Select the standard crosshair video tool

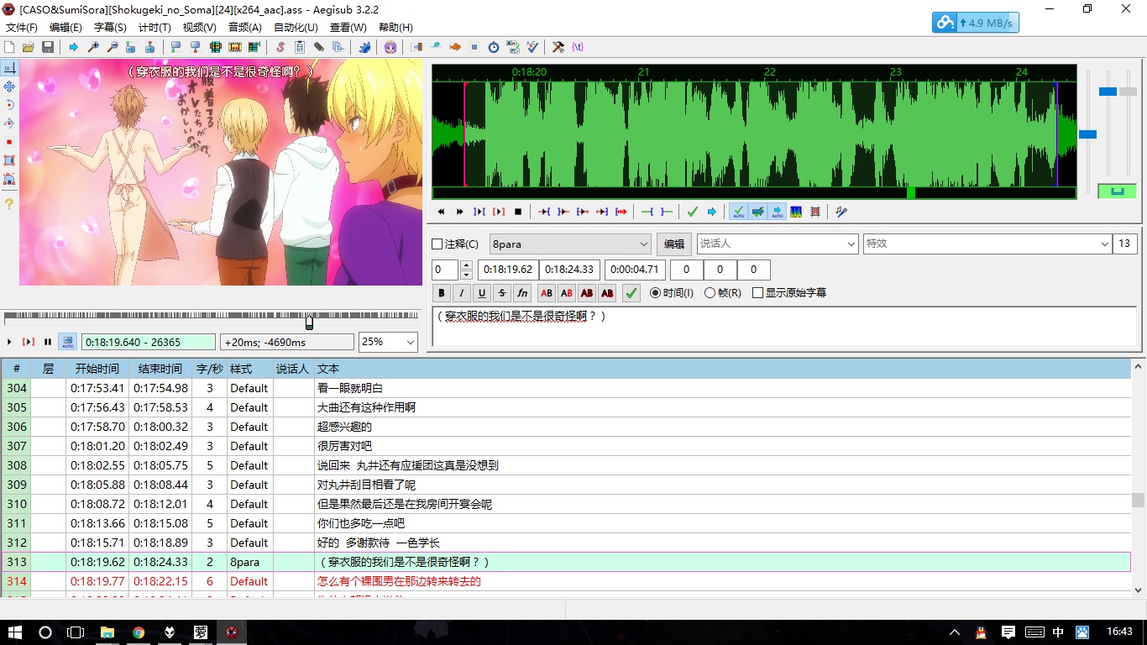(9, 68)
